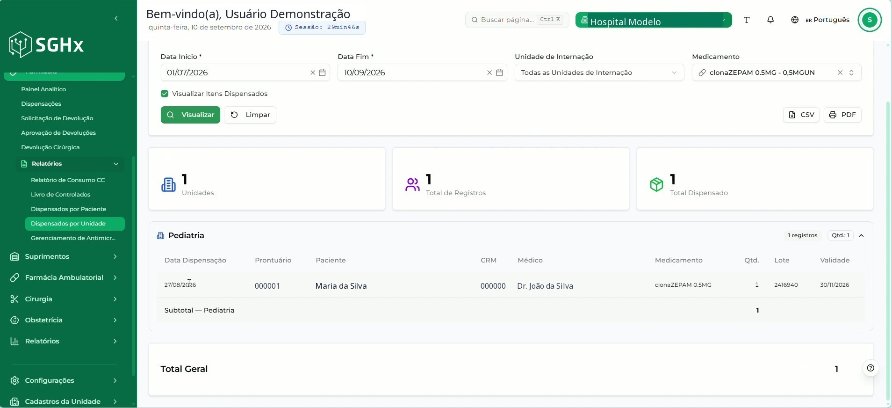Screen dimensions: 892x408
Task: Click the Total de Registros people icon
Action: click(412, 185)
